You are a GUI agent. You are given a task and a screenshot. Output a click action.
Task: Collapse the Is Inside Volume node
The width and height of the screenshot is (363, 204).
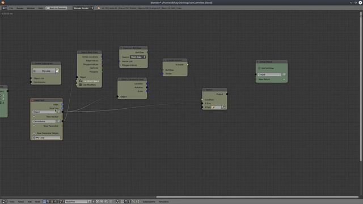(164, 61)
